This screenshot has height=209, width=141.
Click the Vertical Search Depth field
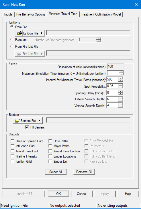coord(112,105)
